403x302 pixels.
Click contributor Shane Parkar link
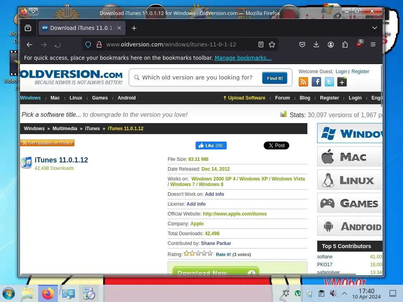point(216,243)
